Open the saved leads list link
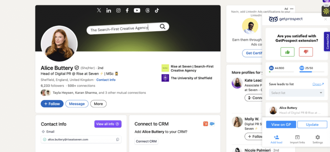The height and width of the screenshot is (152, 330). click(318, 84)
